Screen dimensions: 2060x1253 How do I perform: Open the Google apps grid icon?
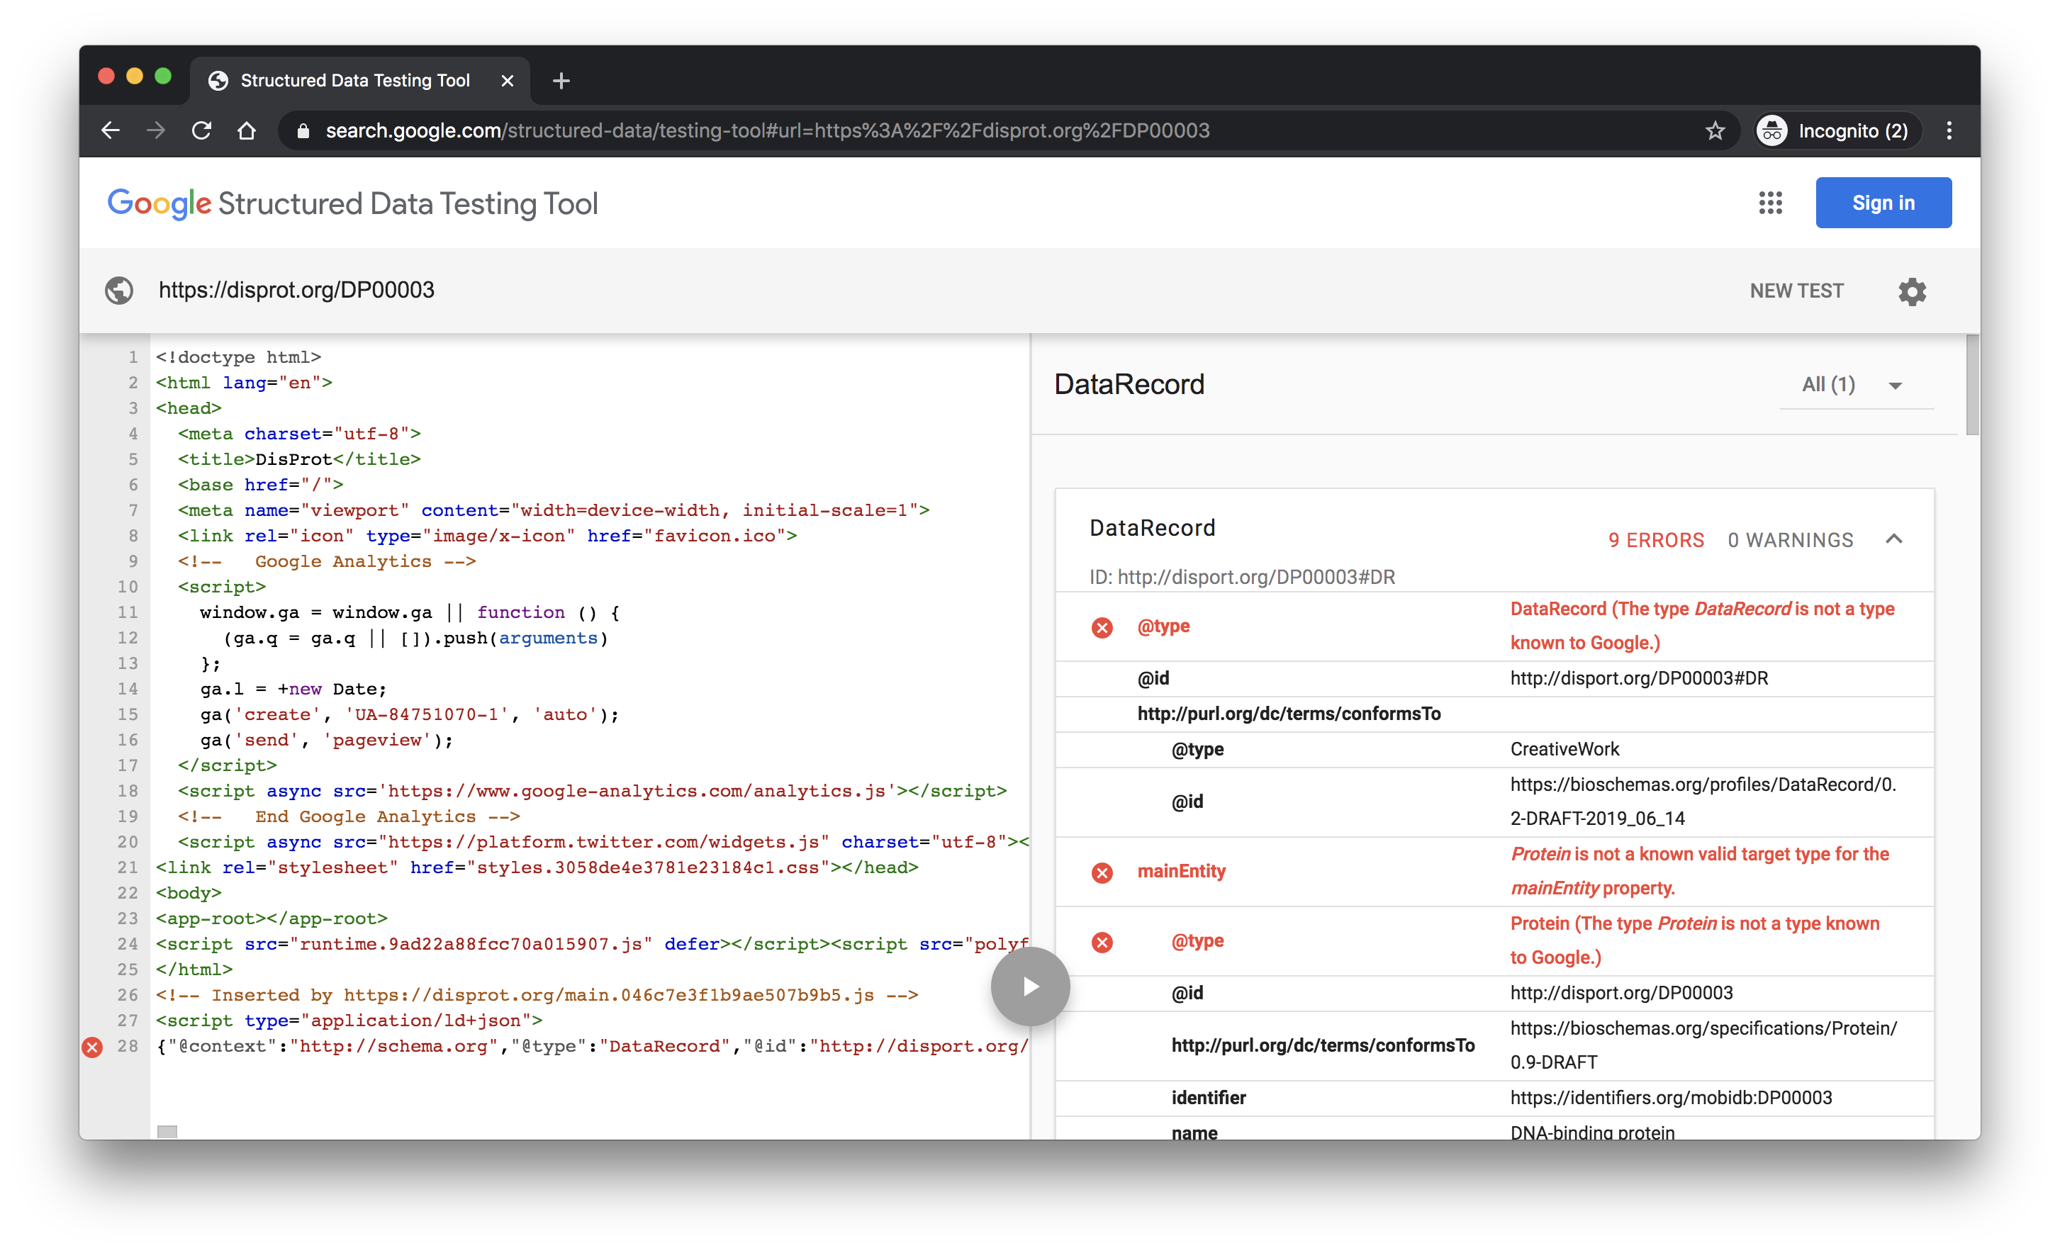coord(1770,203)
